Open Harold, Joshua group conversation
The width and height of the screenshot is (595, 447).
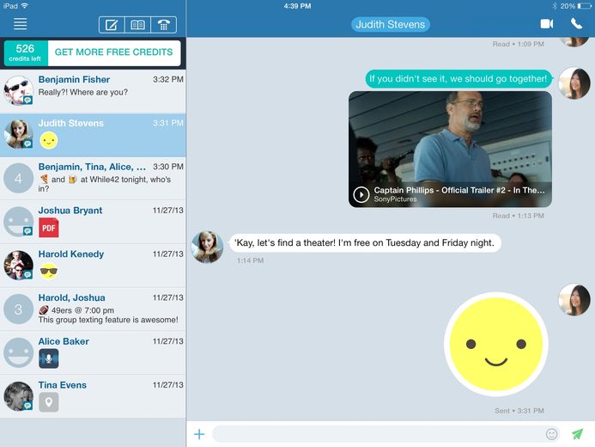coord(93,309)
